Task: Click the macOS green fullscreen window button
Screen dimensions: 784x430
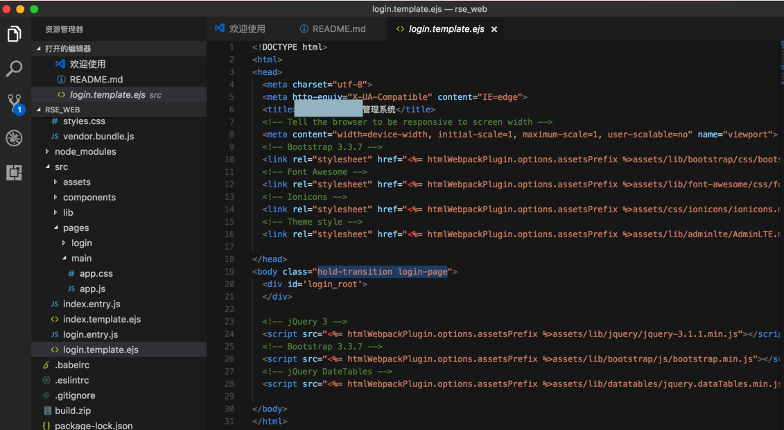Action: (x=34, y=9)
